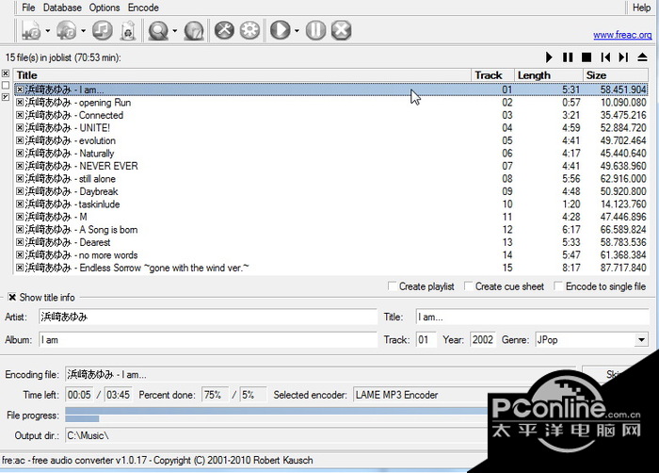The height and width of the screenshot is (473, 659).
Task: Uncheck the 'I am...' track checkbox
Action: click(x=20, y=90)
